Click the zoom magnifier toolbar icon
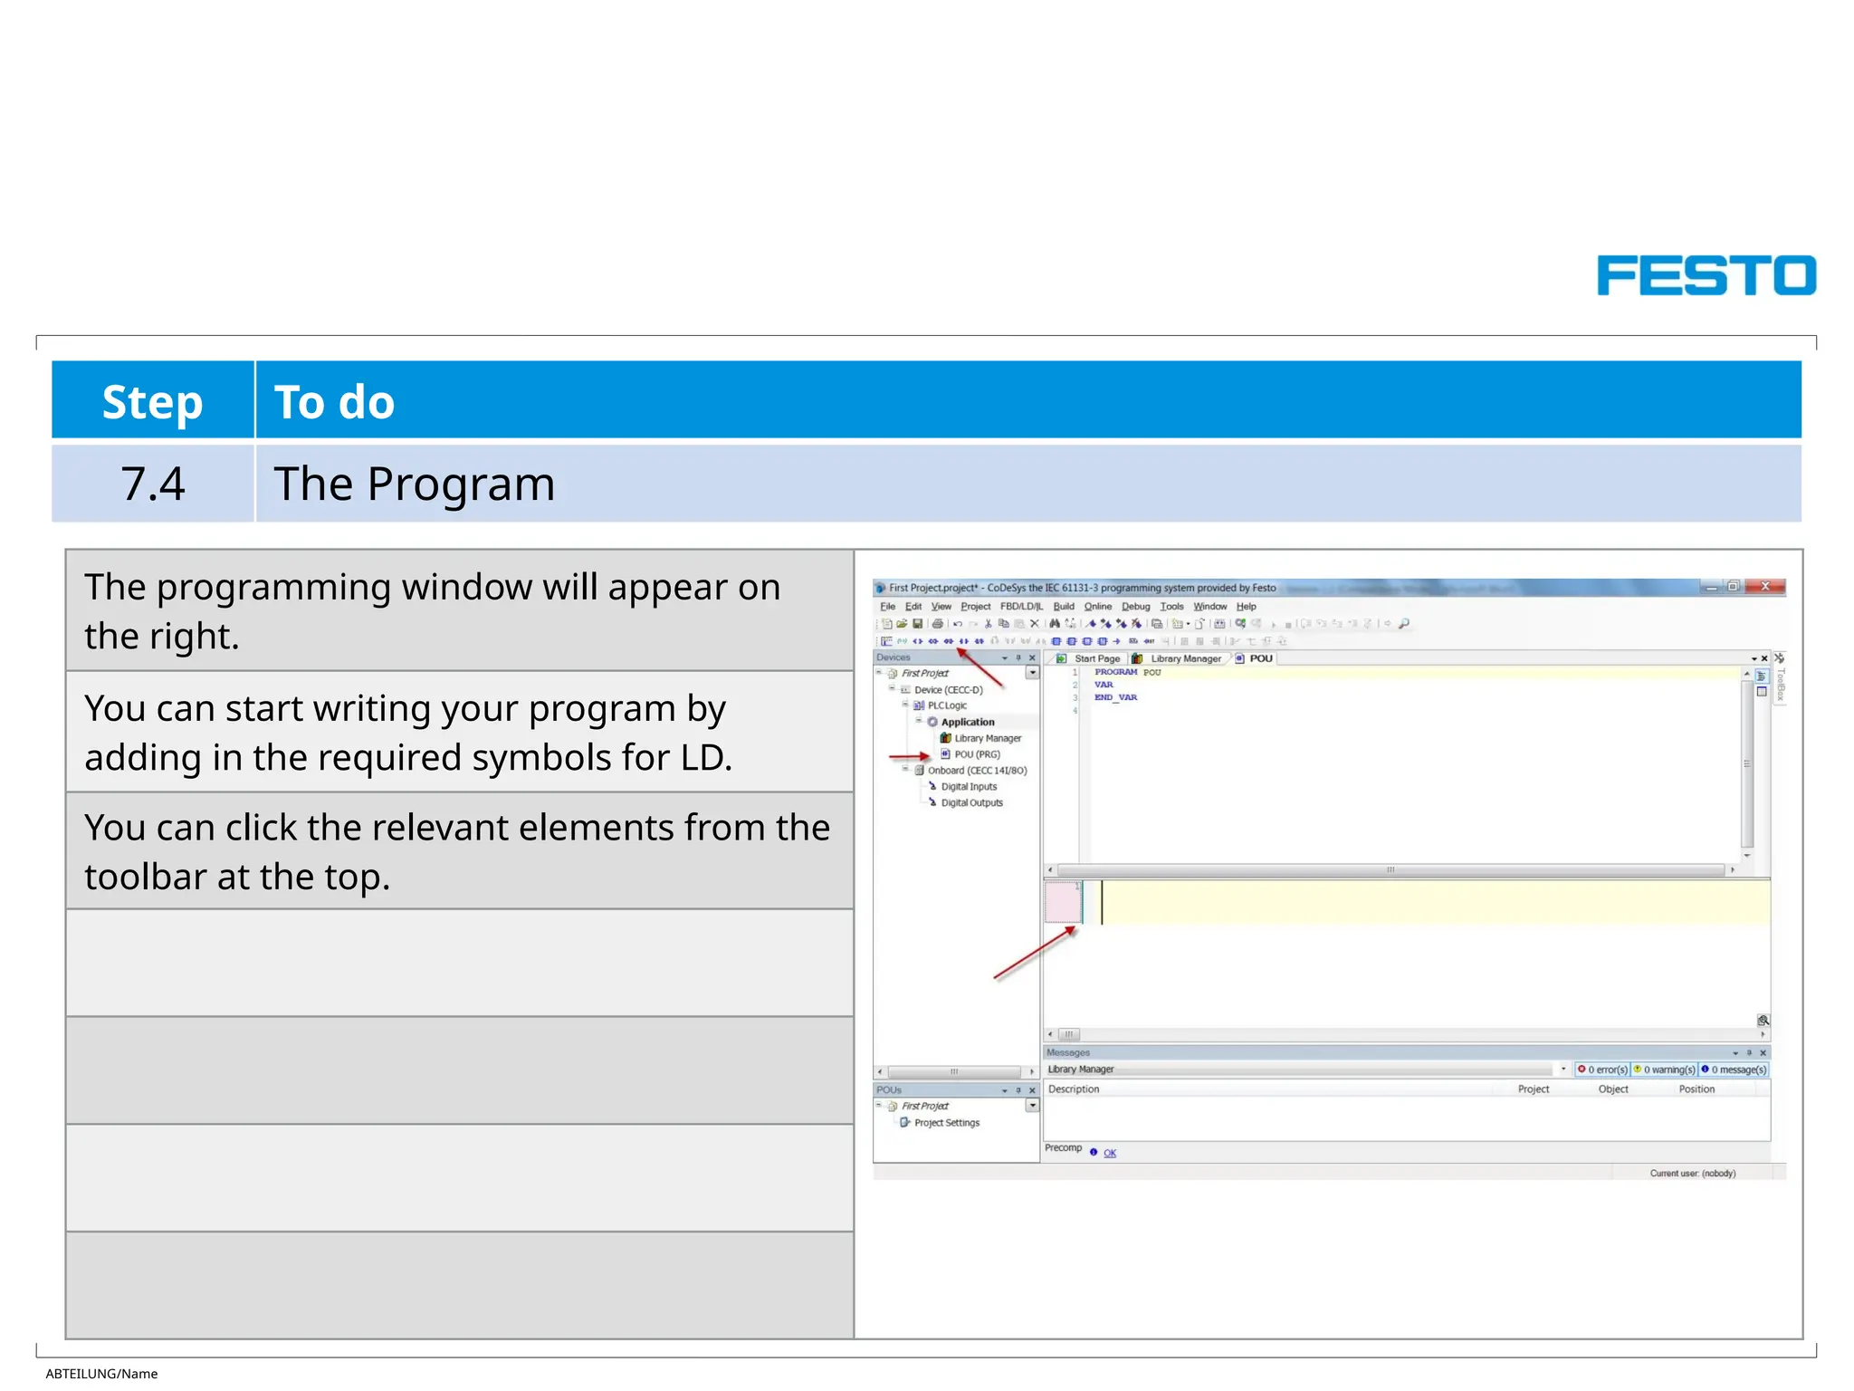Image resolution: width=1854 pixels, height=1391 pixels. tap(1404, 624)
